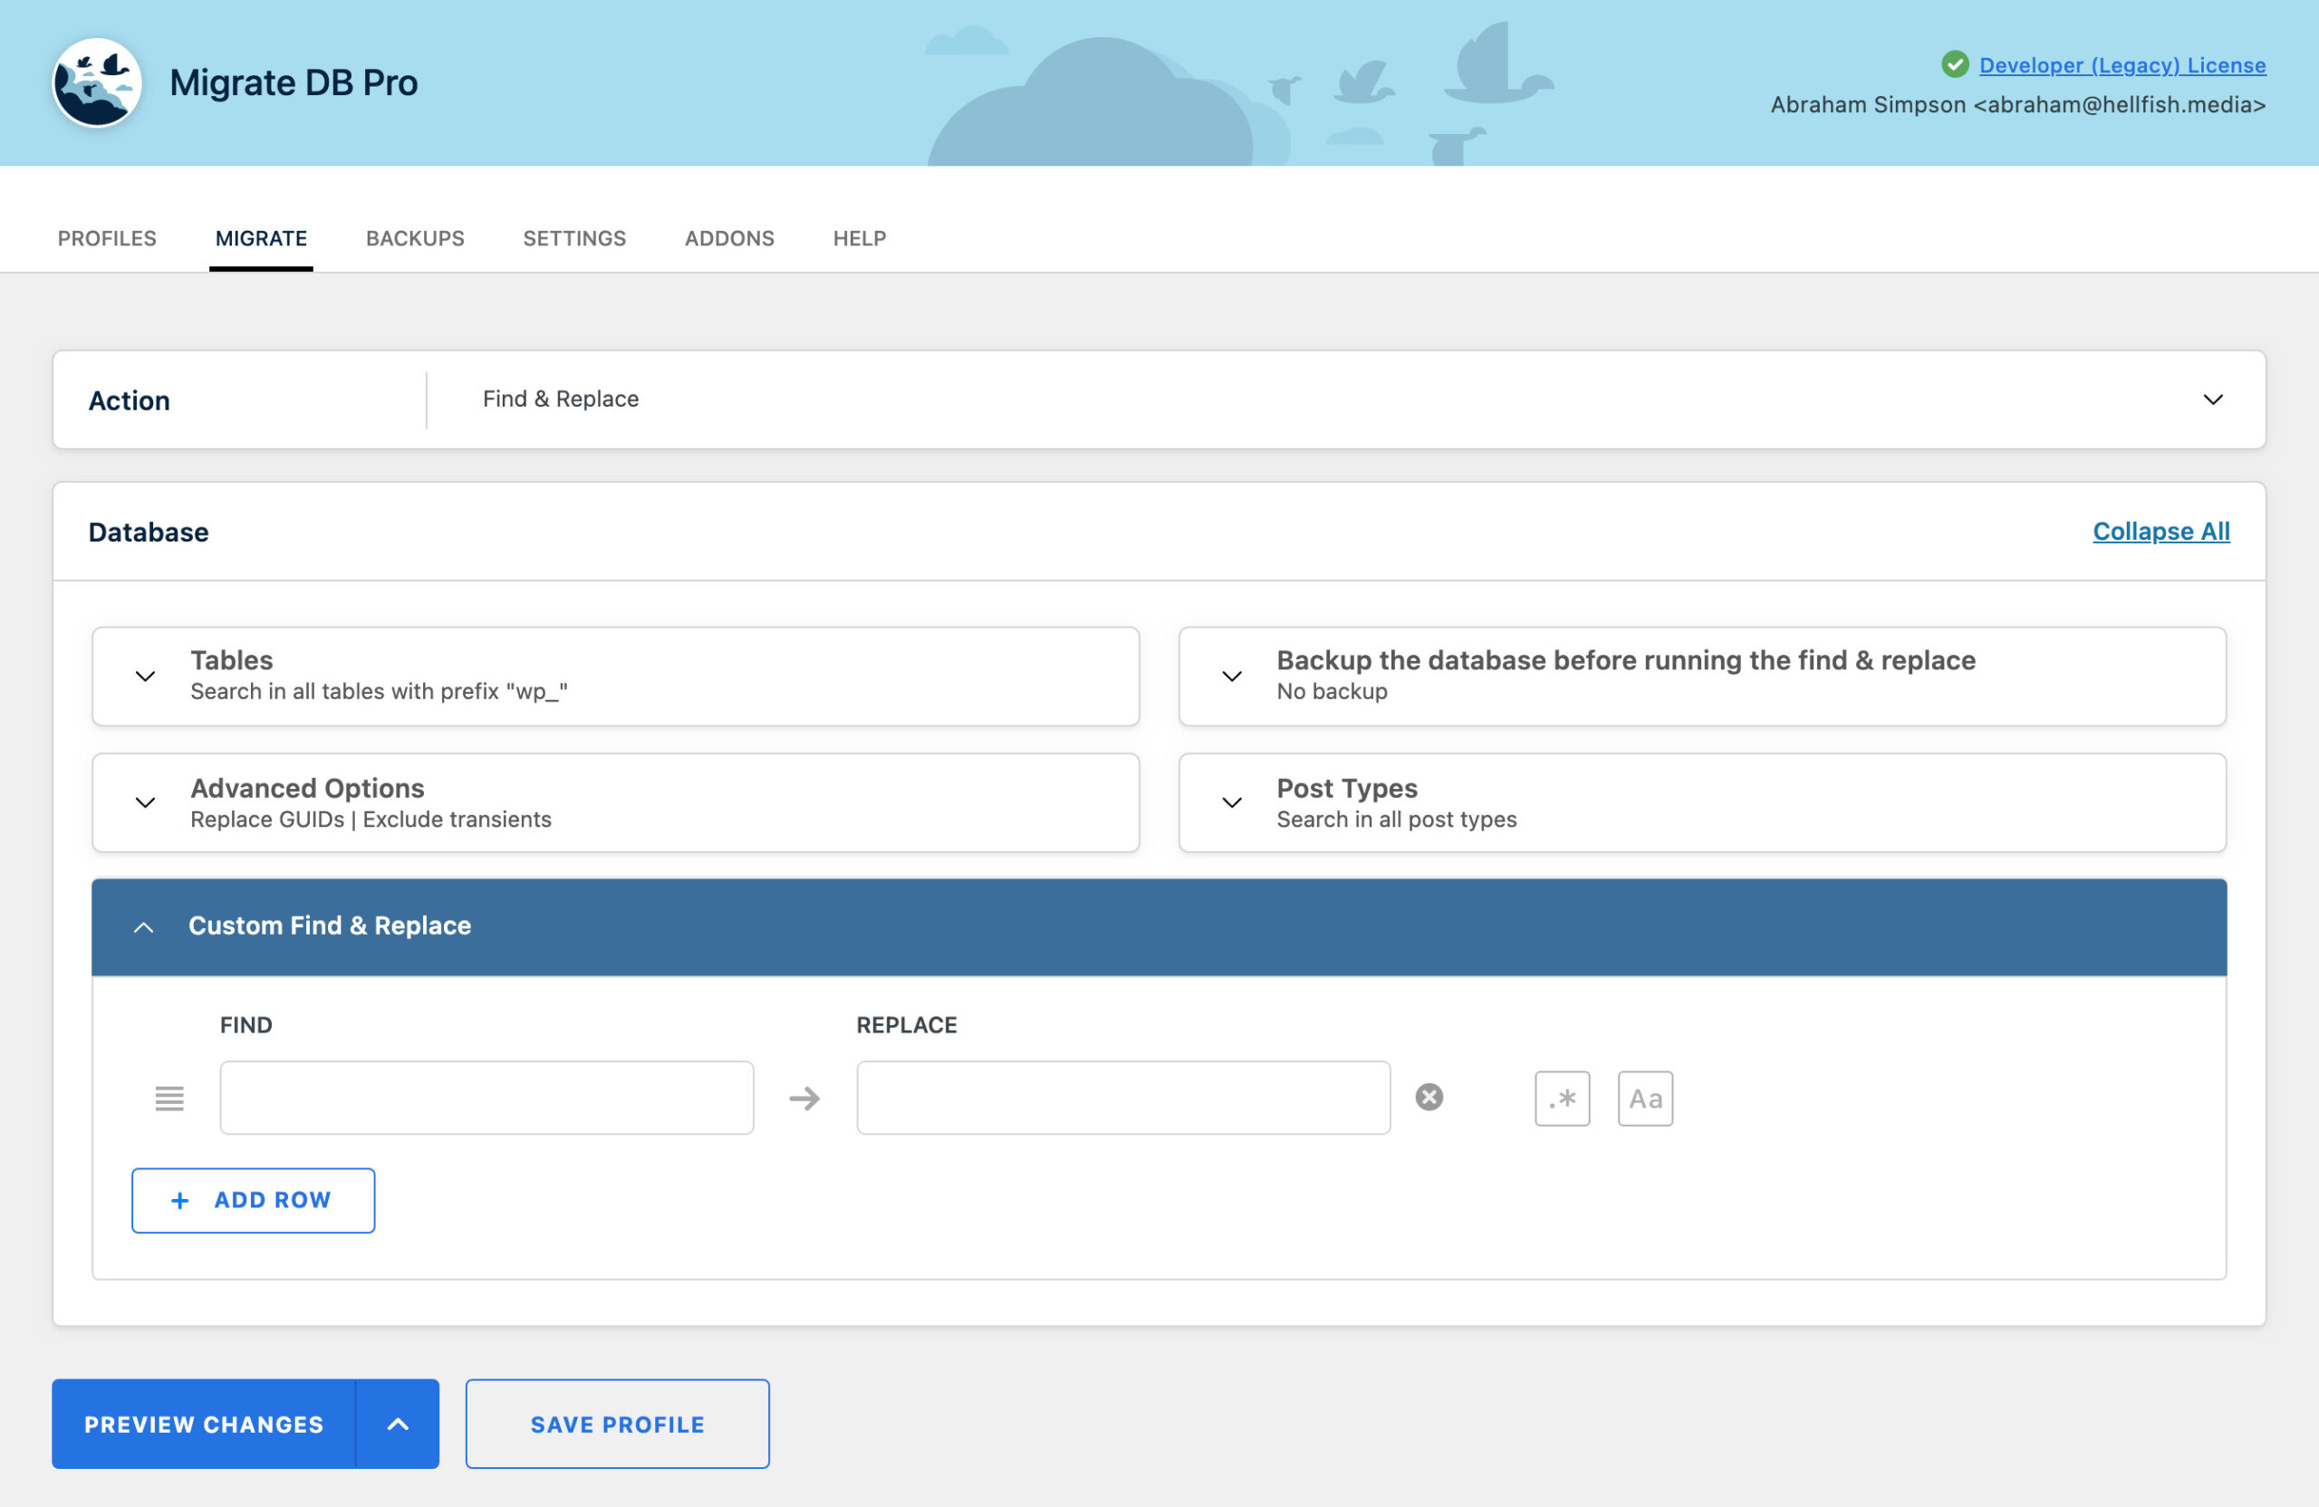
Task: Click the Find input field
Action: point(486,1098)
